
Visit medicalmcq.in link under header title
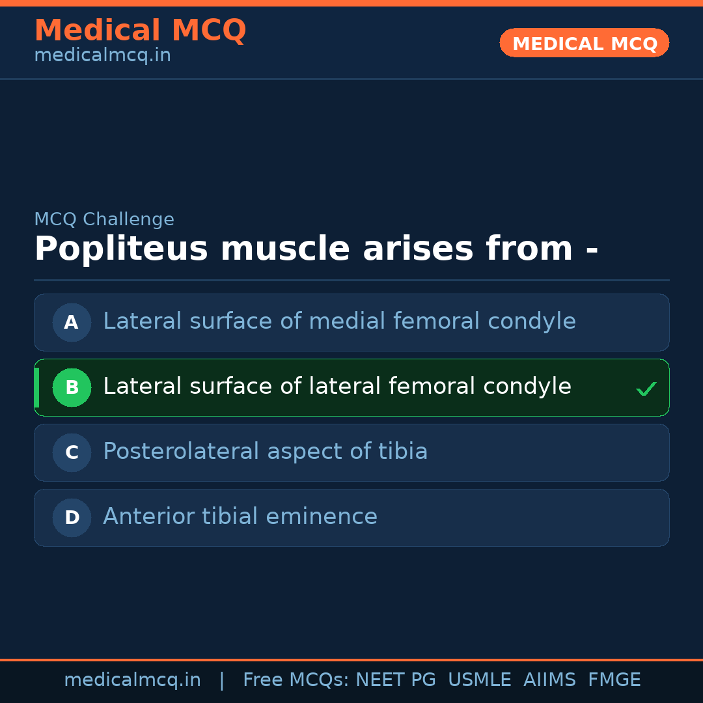pos(102,56)
